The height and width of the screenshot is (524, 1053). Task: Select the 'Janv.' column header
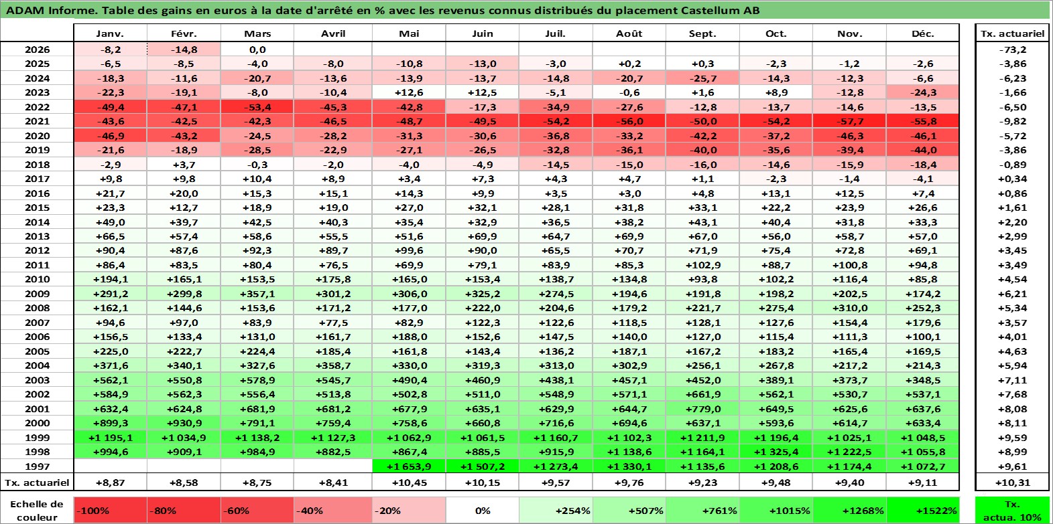click(x=111, y=33)
